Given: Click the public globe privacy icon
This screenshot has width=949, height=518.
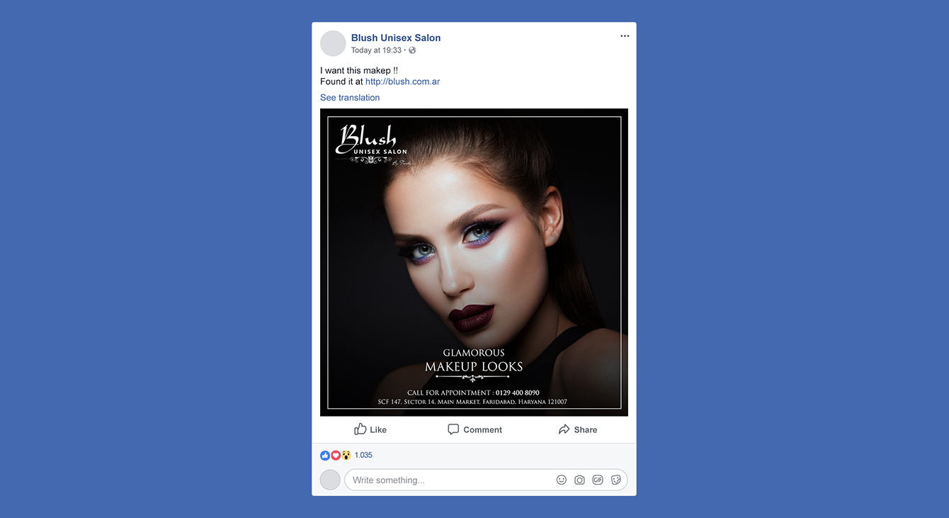Looking at the screenshot, I should (412, 50).
